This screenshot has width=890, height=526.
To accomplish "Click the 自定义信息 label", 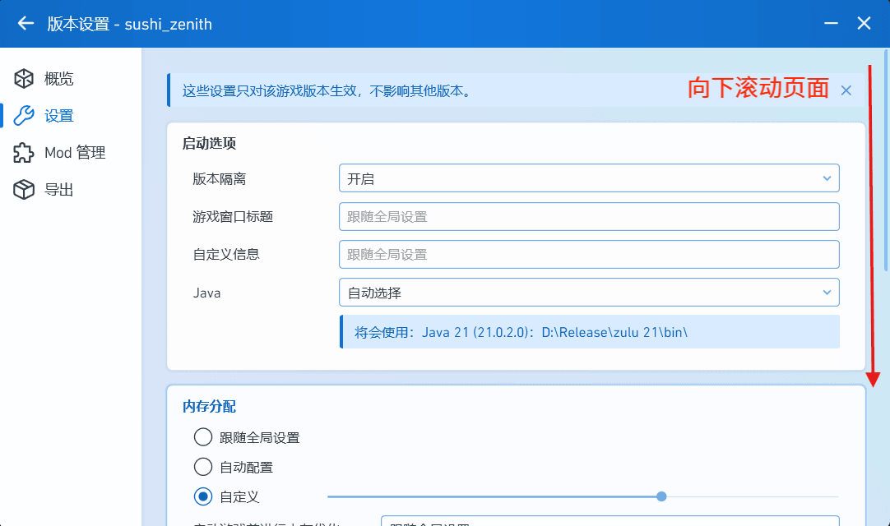I will click(226, 255).
